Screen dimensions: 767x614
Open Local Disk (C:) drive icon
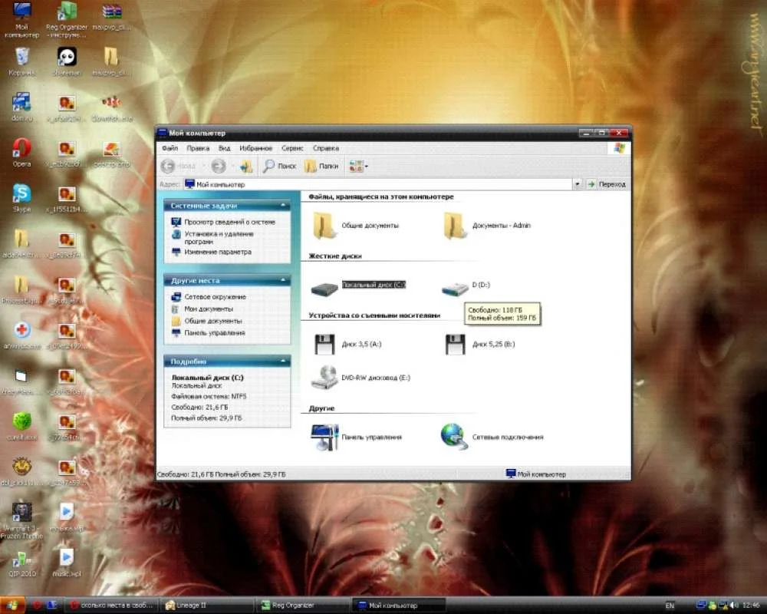point(324,288)
